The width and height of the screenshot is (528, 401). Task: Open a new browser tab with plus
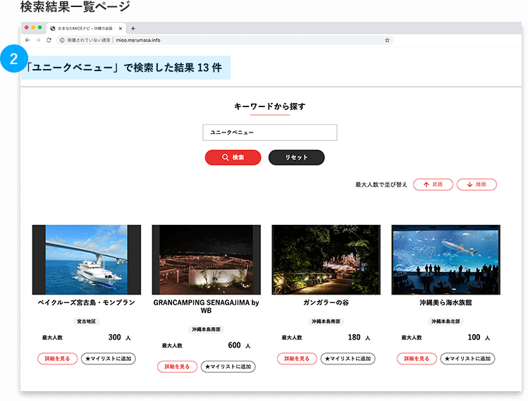tap(133, 29)
